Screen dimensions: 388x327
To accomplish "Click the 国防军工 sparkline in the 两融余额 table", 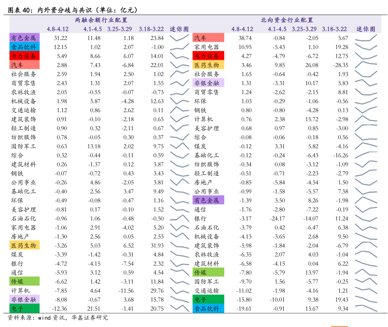I will point(179,147).
